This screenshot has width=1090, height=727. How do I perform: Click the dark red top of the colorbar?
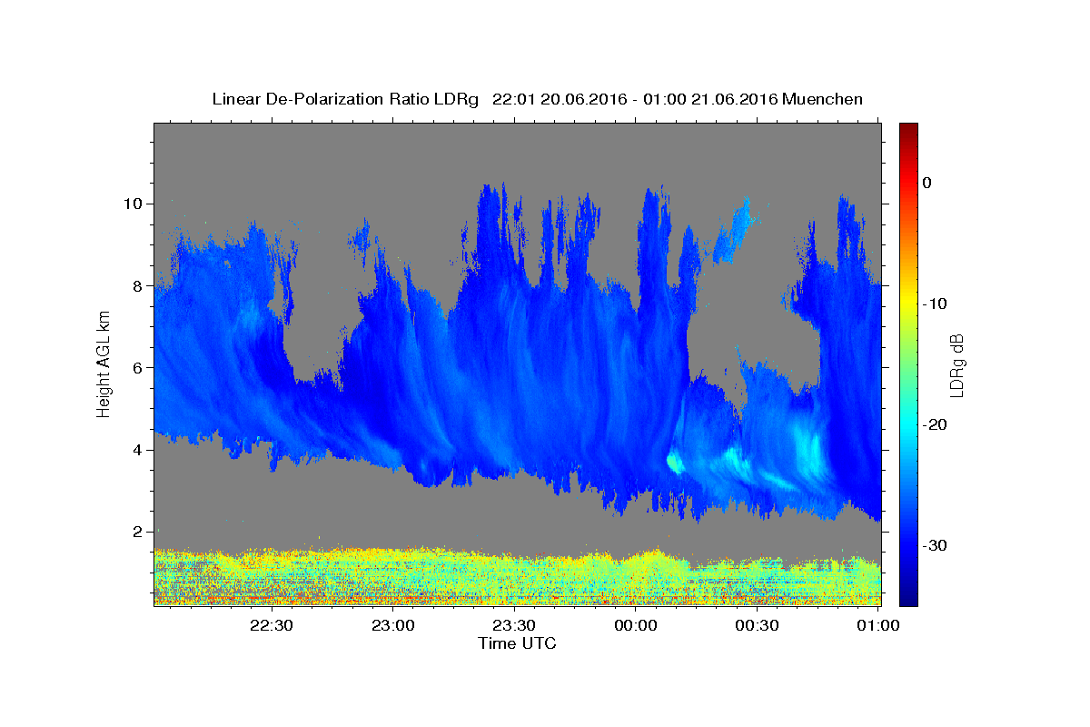pyautogui.click(x=908, y=132)
